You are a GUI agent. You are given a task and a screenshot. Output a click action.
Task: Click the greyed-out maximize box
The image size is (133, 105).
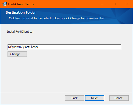click(114, 4)
